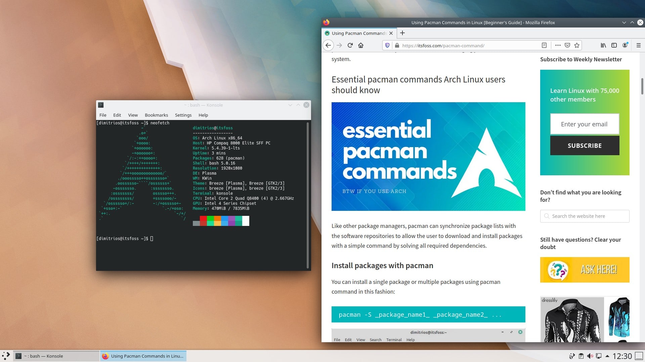Bookmark this page with the star icon

pyautogui.click(x=577, y=45)
